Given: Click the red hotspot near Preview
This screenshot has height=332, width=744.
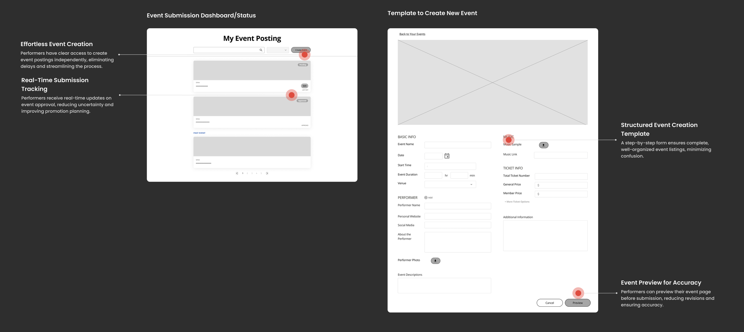Looking at the screenshot, I should (578, 293).
